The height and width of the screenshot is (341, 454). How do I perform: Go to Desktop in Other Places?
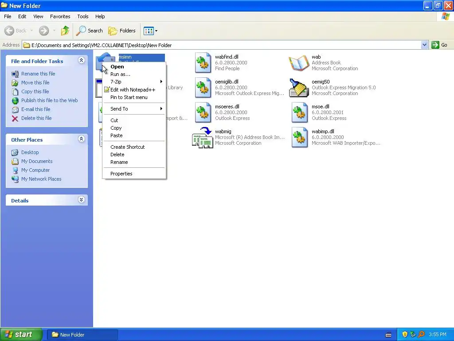tap(30, 152)
